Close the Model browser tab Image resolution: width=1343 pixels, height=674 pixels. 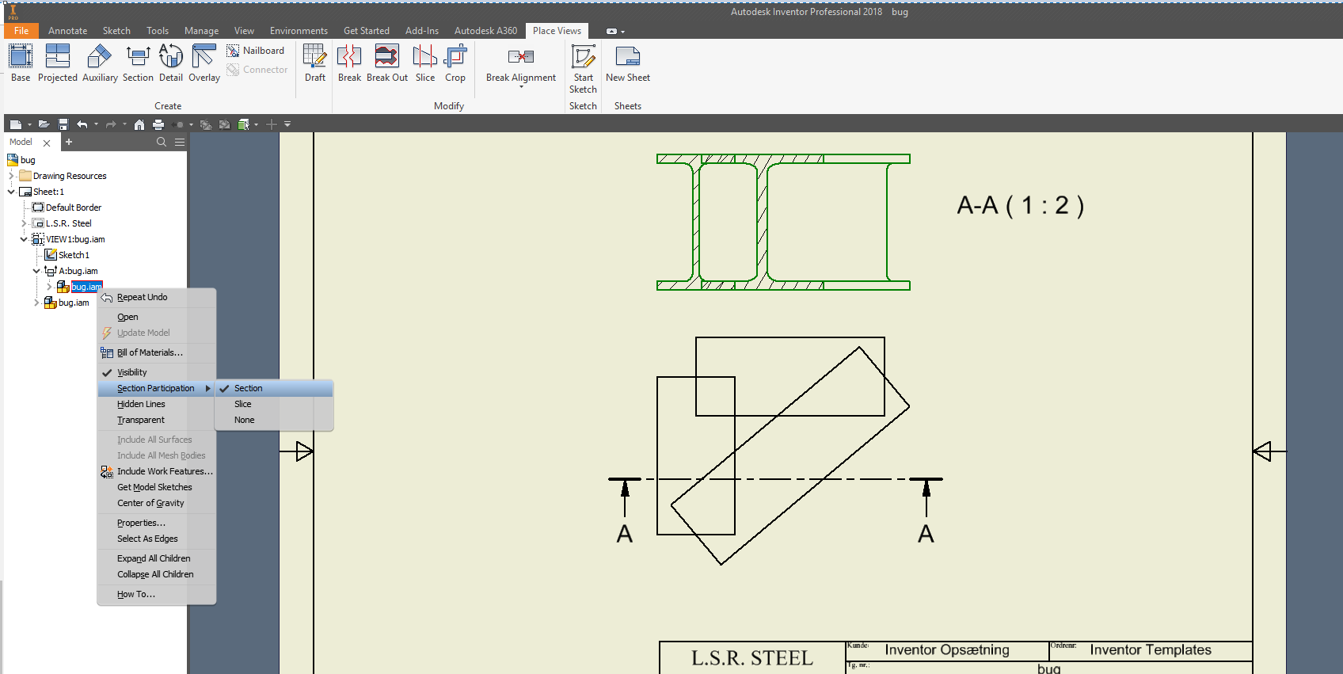tap(47, 143)
